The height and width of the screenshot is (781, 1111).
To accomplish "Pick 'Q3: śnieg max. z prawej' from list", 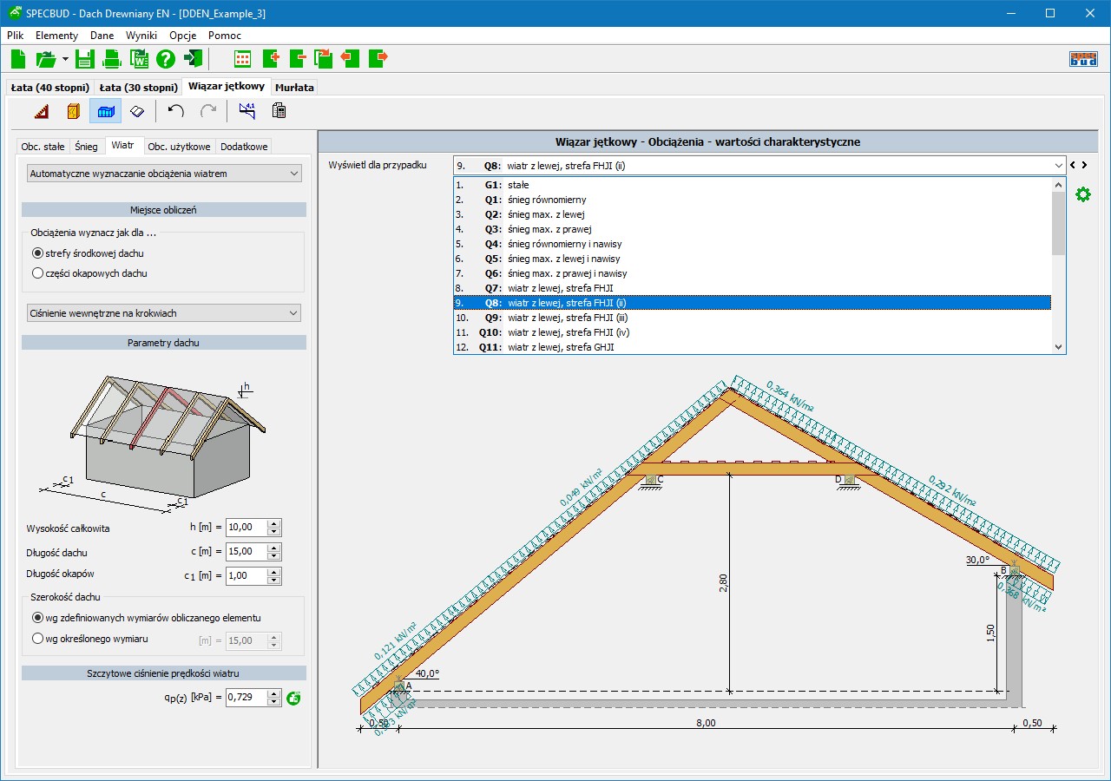I will [549, 229].
